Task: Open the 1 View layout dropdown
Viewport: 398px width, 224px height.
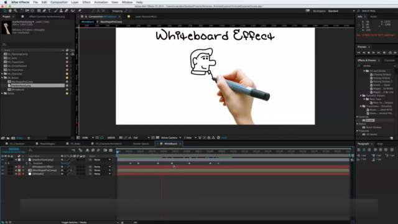Action: point(190,138)
